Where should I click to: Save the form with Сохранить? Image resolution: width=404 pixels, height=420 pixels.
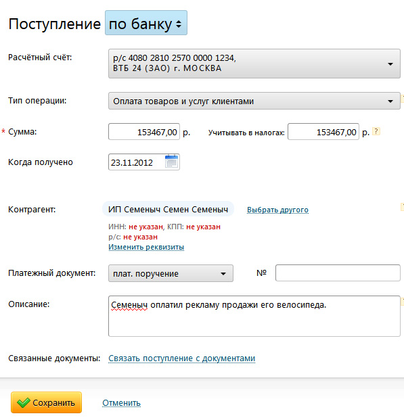(x=47, y=402)
